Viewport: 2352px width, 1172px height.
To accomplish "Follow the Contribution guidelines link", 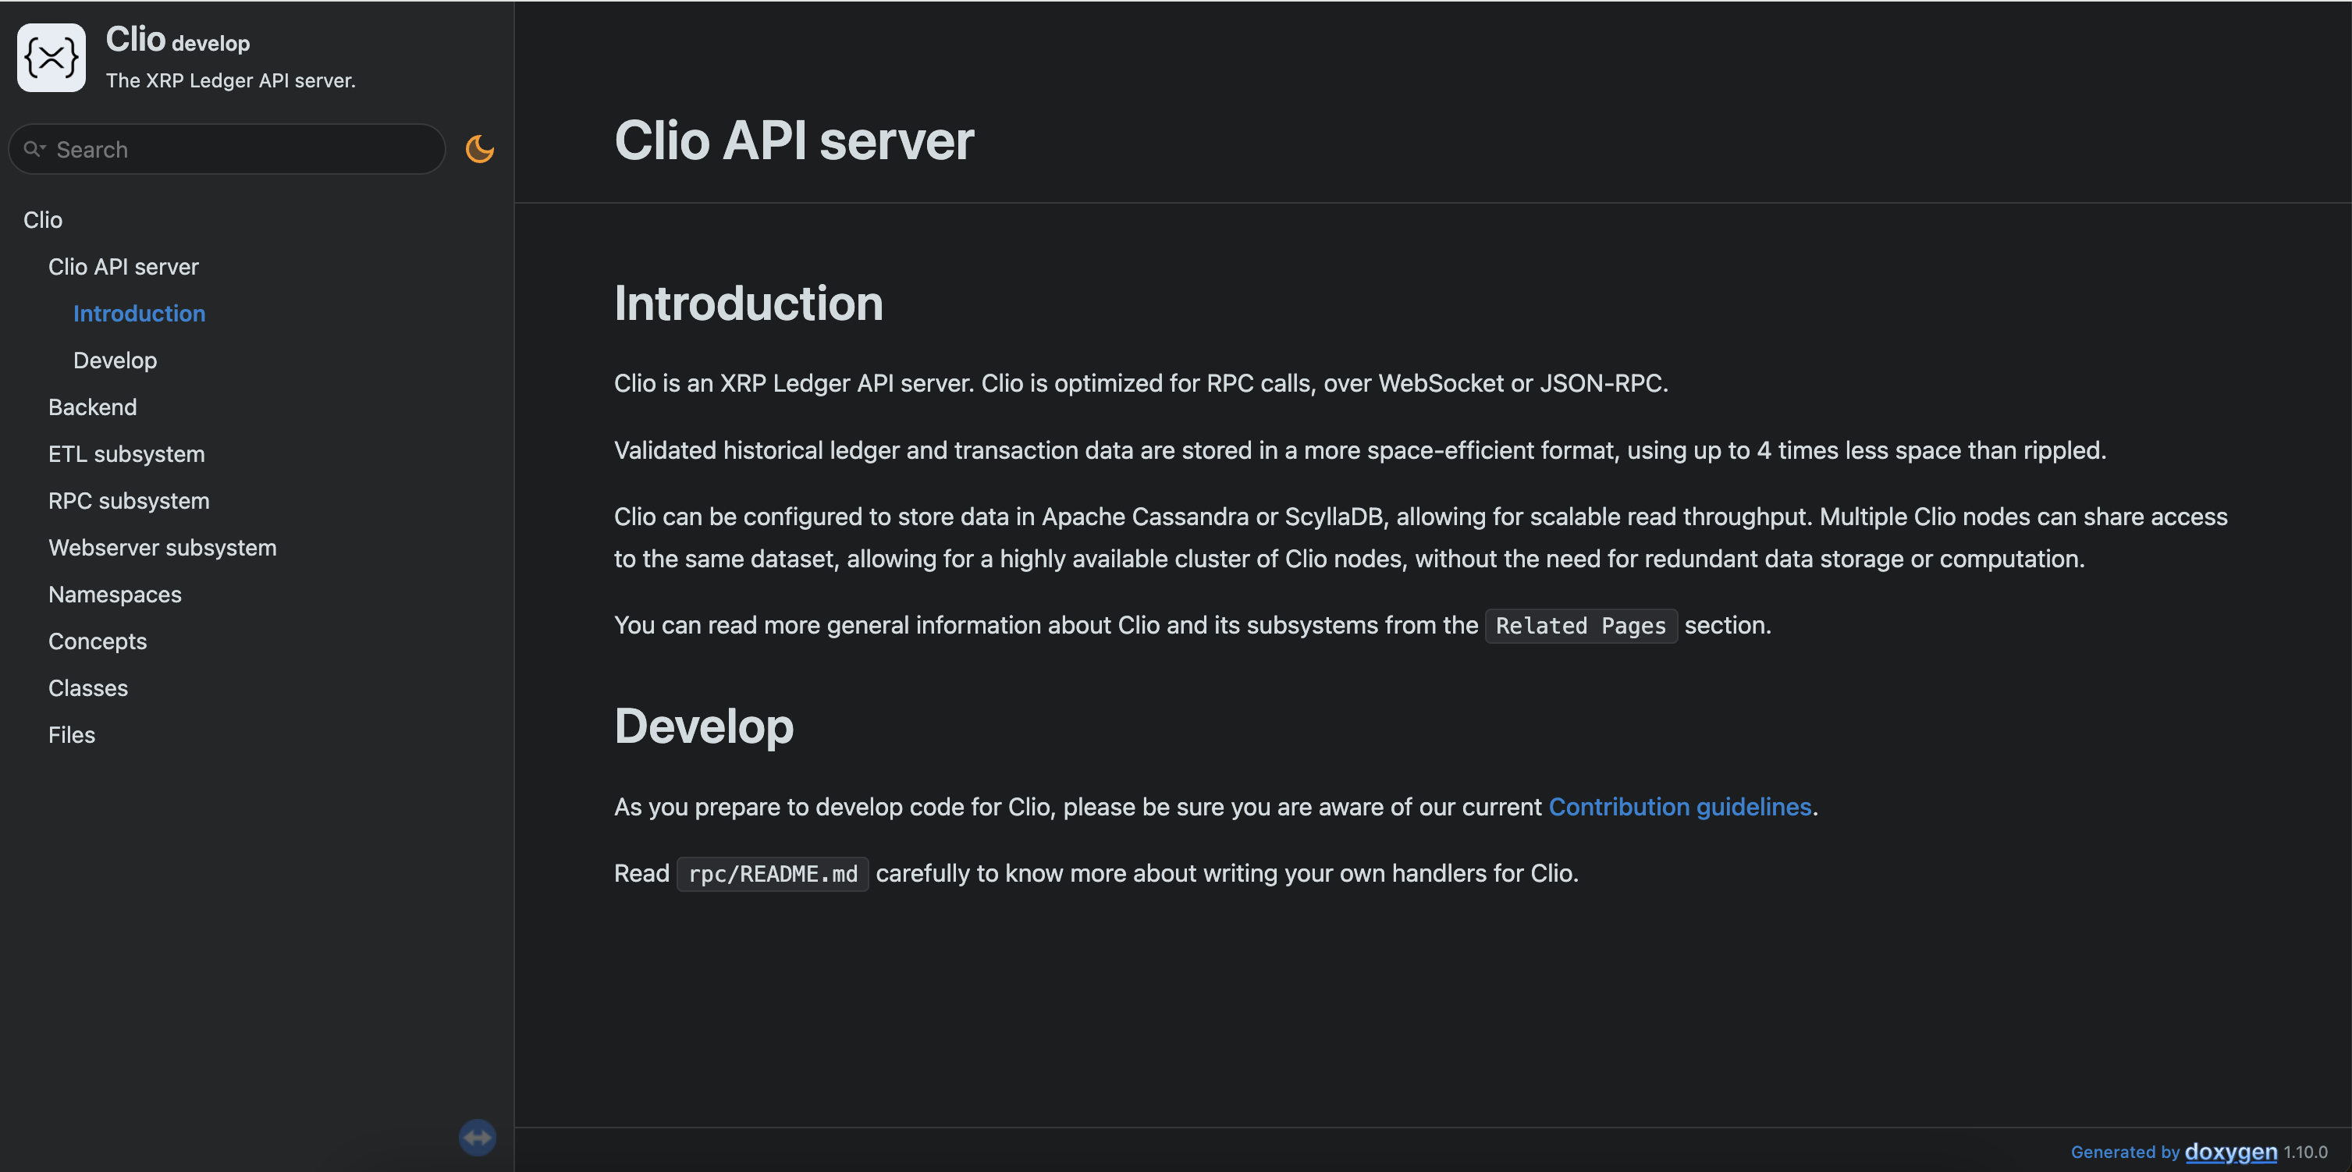I will click(1680, 807).
